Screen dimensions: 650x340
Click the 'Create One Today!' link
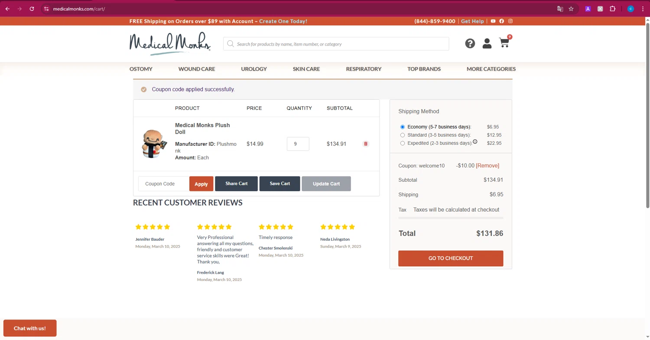click(x=283, y=21)
